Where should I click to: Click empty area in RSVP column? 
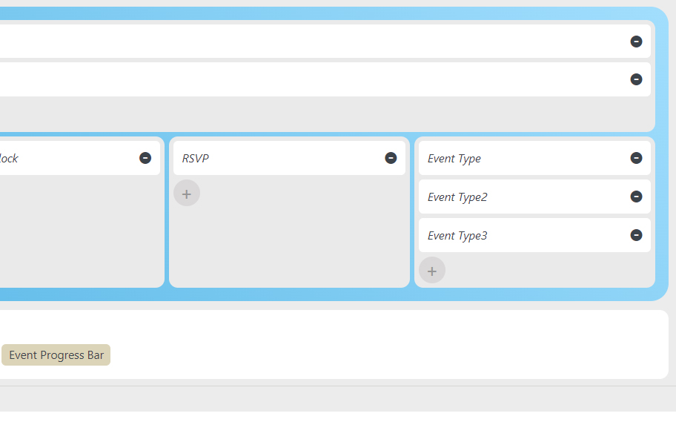tap(302, 245)
